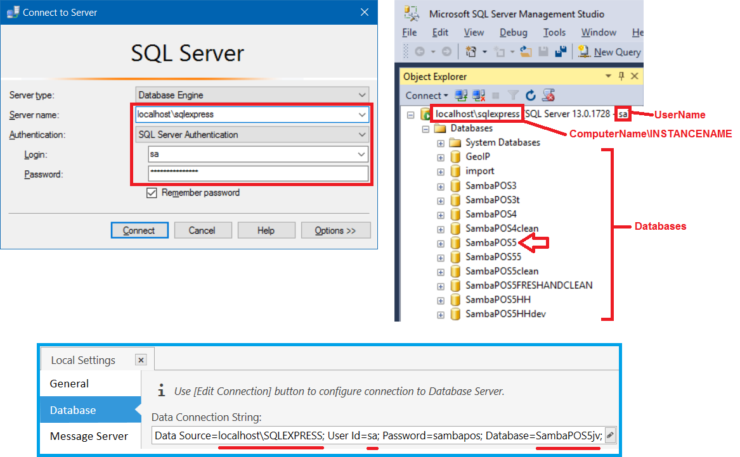Open a New Query window
The height and width of the screenshot is (457, 740).
(609, 52)
